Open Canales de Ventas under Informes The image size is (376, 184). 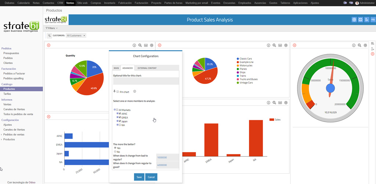[14, 109]
